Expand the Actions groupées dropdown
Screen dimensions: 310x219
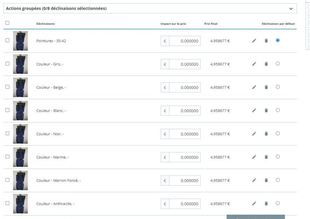150,8
